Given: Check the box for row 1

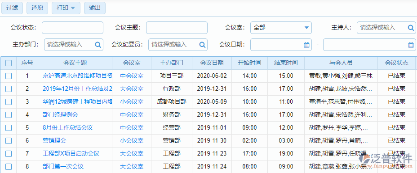Looking at the screenshot, I should tap(9, 76).
